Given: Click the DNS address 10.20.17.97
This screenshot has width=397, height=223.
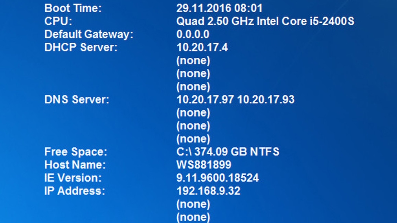Looking at the screenshot, I should point(205,100).
